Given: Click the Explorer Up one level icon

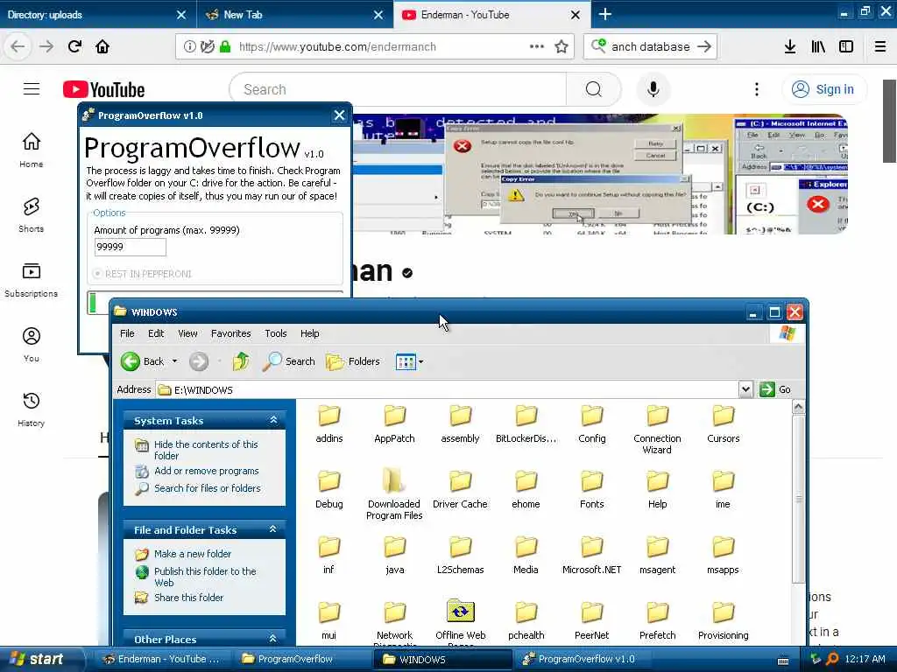Looking at the screenshot, I should (x=241, y=361).
